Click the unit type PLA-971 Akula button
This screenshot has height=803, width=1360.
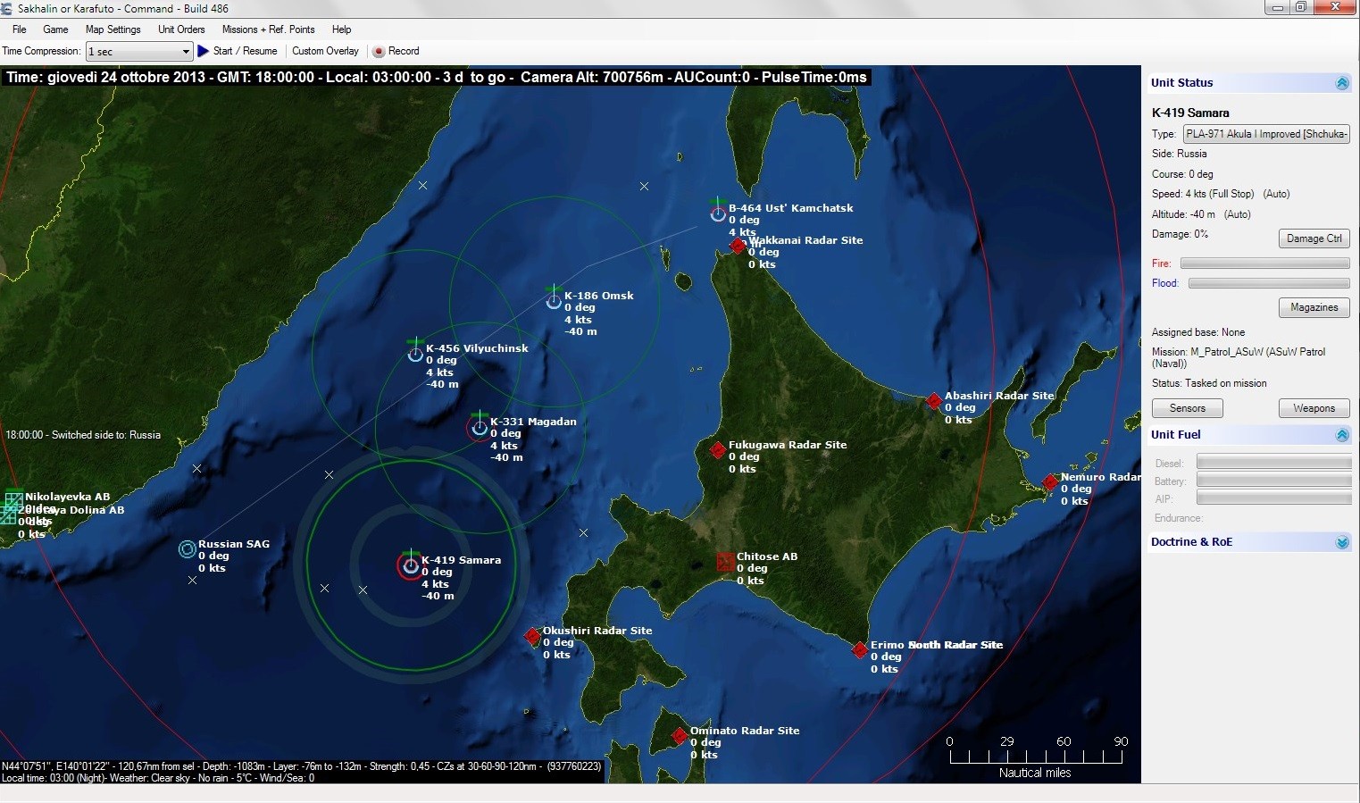[1266, 134]
